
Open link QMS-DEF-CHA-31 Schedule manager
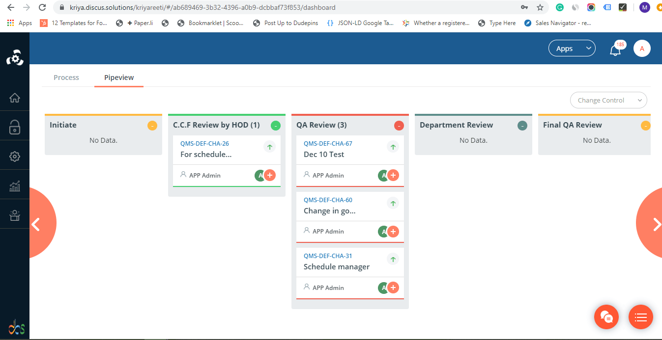328,256
